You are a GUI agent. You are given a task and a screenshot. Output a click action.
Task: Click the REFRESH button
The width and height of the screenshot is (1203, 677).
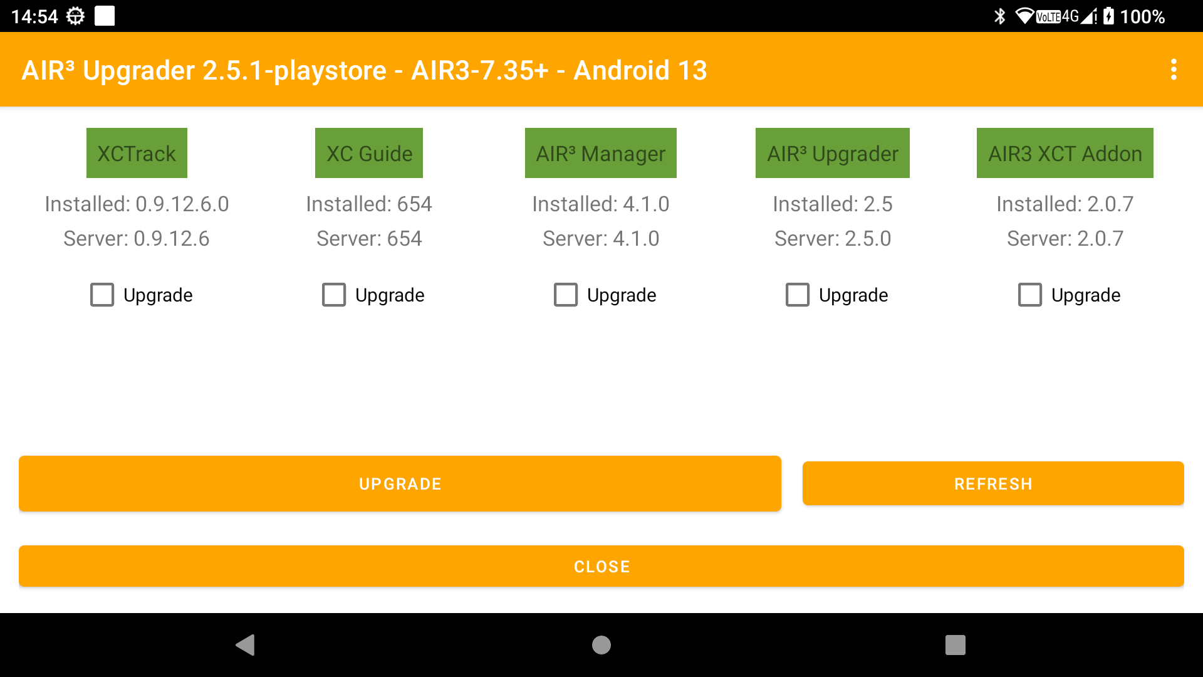coord(993,483)
